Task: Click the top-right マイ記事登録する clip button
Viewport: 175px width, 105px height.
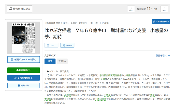Action: (161, 22)
